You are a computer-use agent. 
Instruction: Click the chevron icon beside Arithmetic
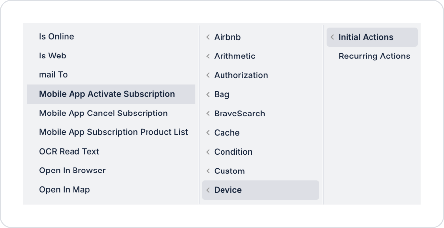[x=208, y=57]
